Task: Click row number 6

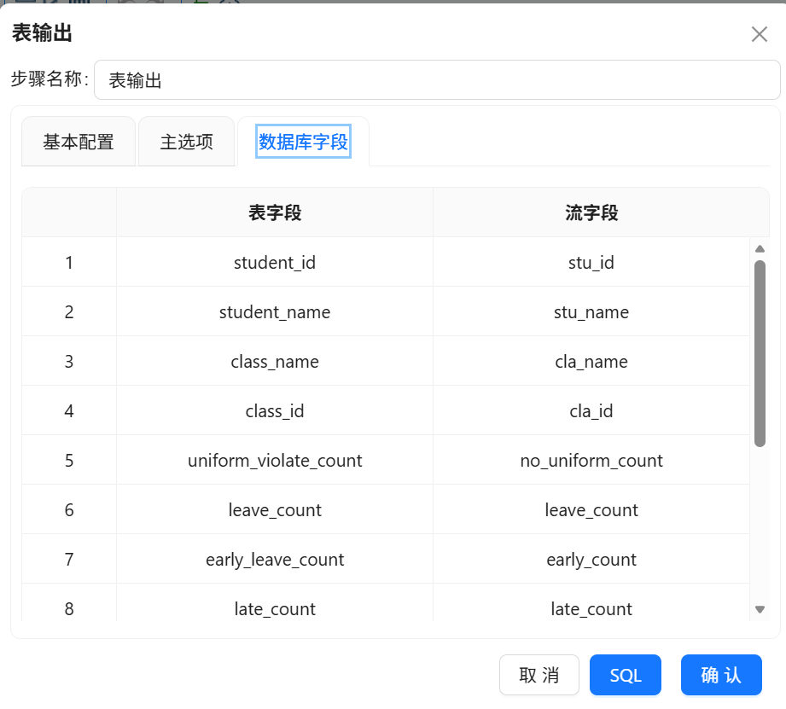Action: point(69,509)
